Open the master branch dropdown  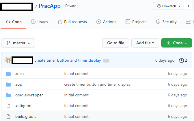18,43
